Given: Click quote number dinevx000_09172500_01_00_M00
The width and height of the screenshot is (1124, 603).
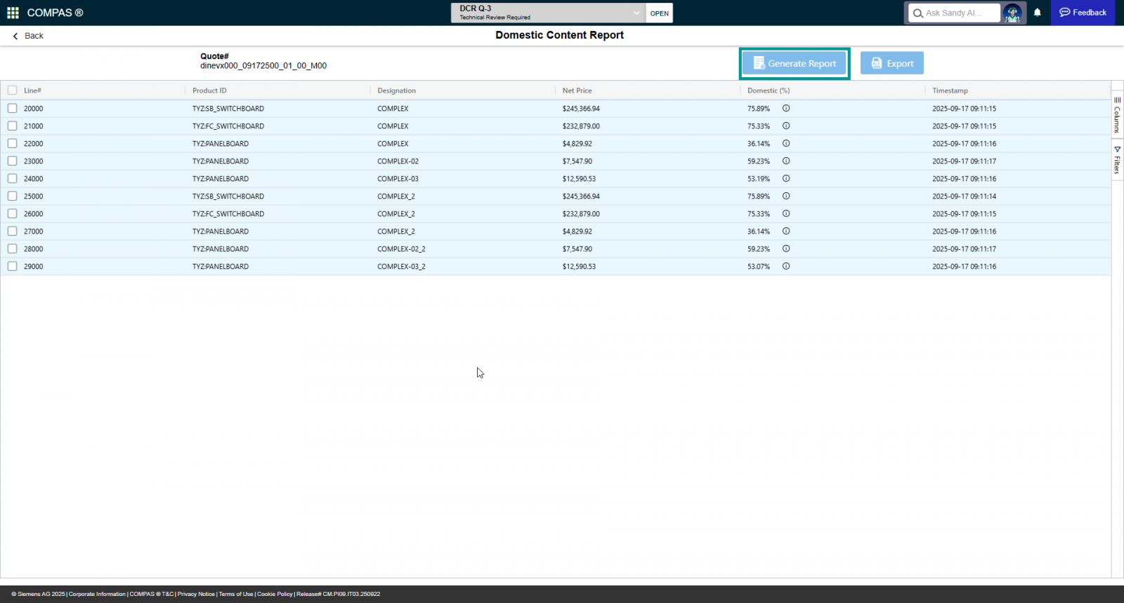Looking at the screenshot, I should click(x=263, y=66).
